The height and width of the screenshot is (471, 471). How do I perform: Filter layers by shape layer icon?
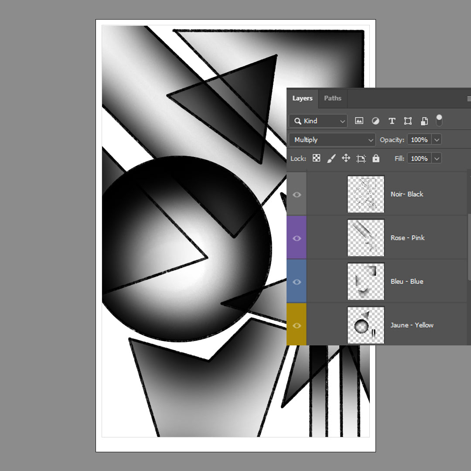(x=408, y=121)
